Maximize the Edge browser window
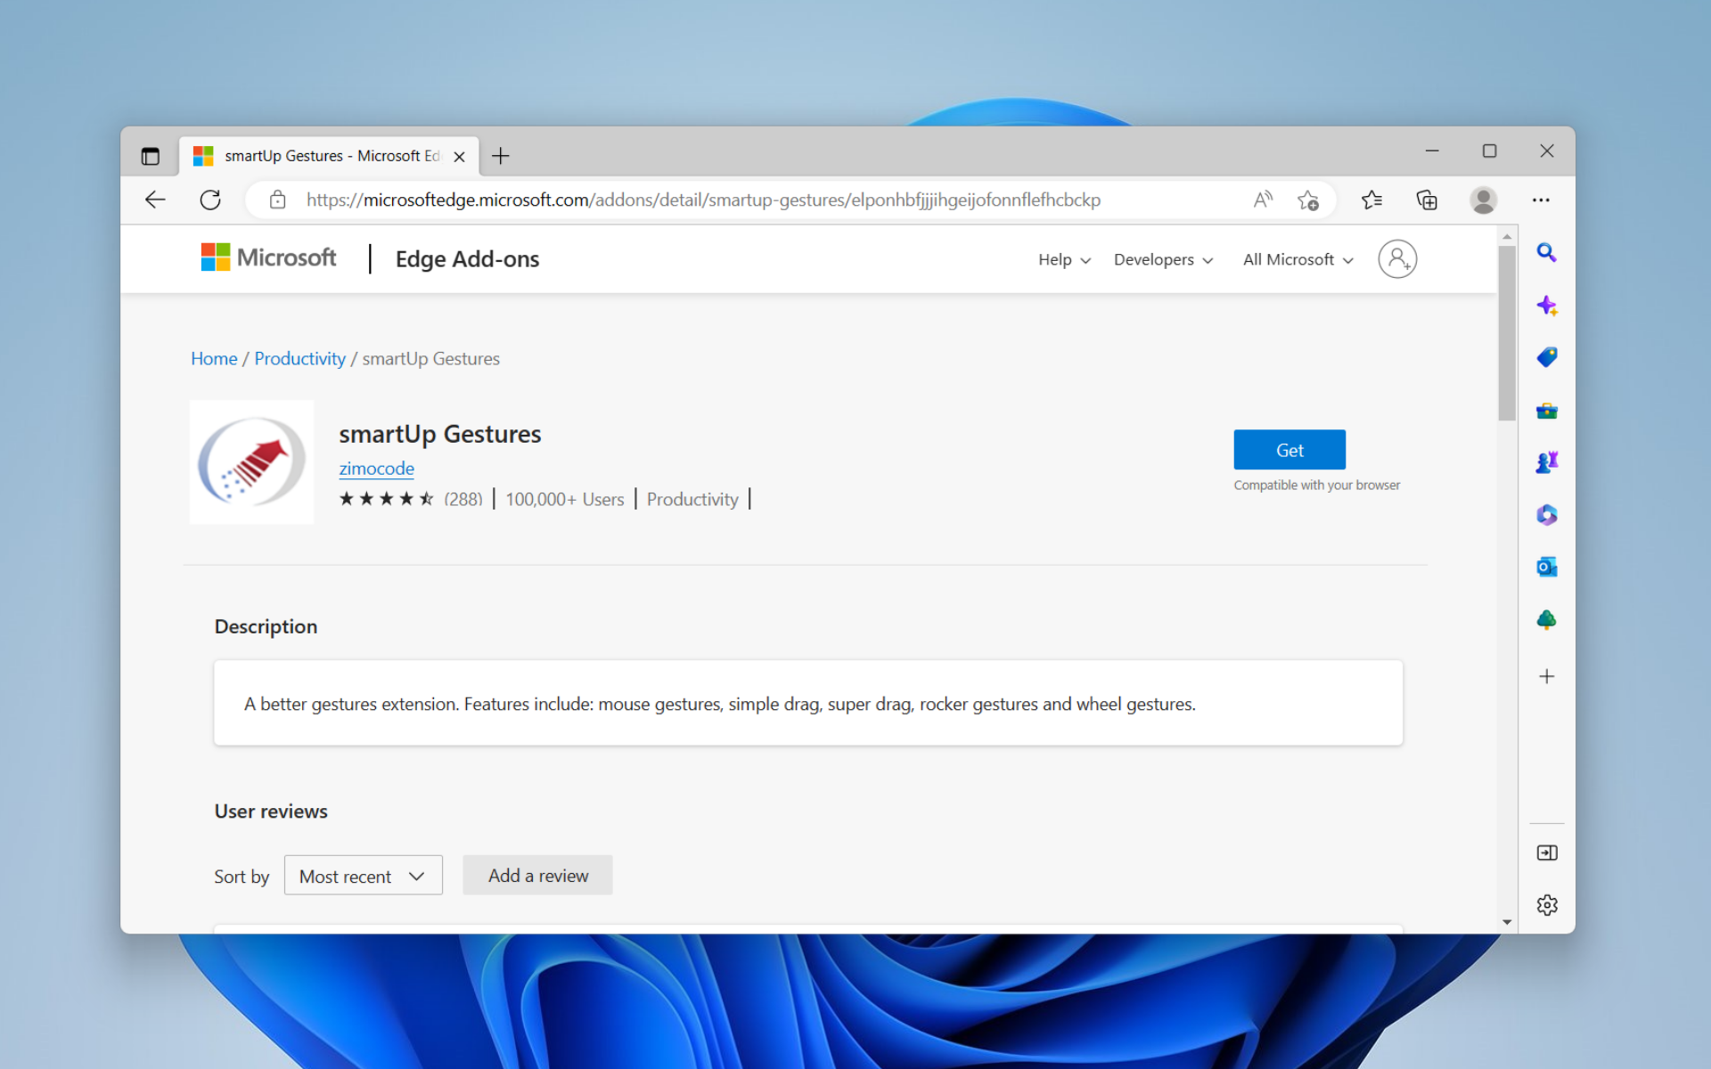Viewport: 1711px width, 1069px height. pyautogui.click(x=1489, y=151)
